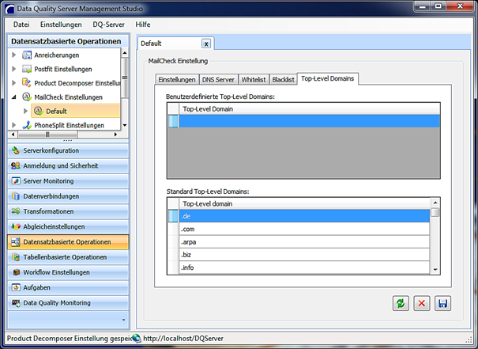Viewport: 478px width, 349px height.
Task: Open the Datenverbindungen section
Action: pyautogui.click(x=68, y=196)
